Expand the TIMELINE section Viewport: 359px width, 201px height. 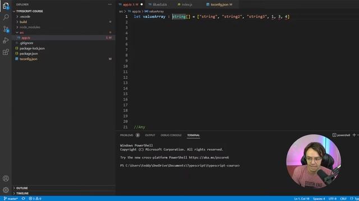[x=22, y=193]
